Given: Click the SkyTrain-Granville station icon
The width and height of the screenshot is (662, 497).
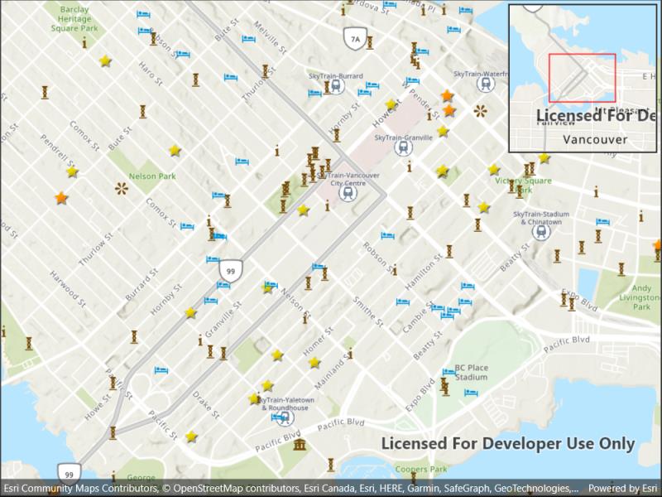Looking at the screenshot, I should 403,147.
